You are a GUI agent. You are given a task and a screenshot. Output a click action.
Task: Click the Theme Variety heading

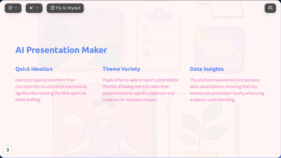(121, 69)
